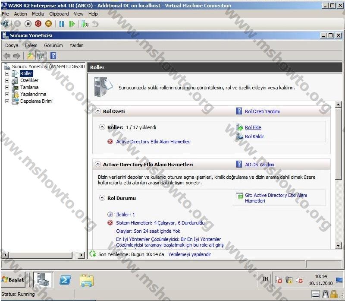The image size is (345, 301).
Task: Click the Revert undo arrow in VM toolbar
Action: (x=95, y=24)
